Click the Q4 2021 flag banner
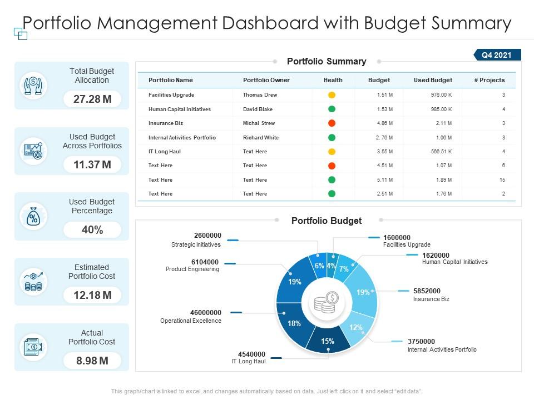 click(497, 55)
